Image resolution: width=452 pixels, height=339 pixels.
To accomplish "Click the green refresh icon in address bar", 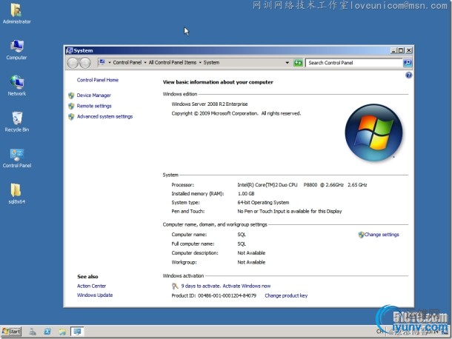I will tap(298, 62).
